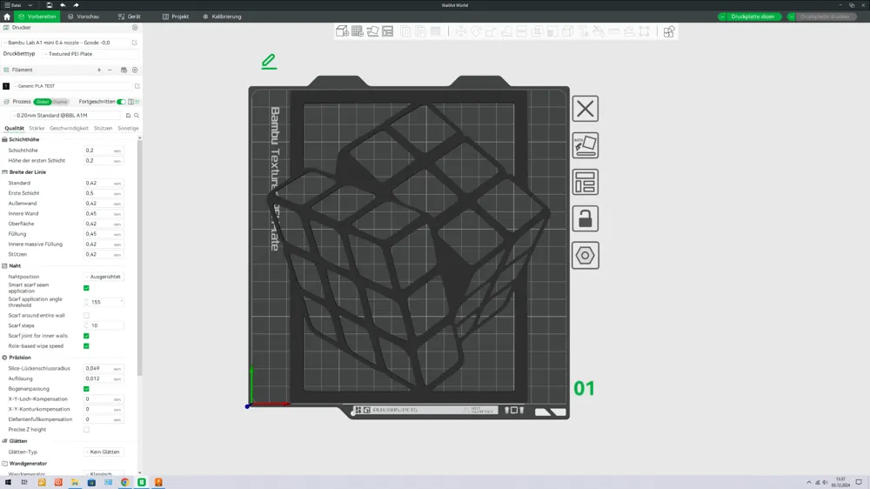Viewport: 870px width, 489px height.
Task: Click the save project icon in title bar
Action: 50,5
